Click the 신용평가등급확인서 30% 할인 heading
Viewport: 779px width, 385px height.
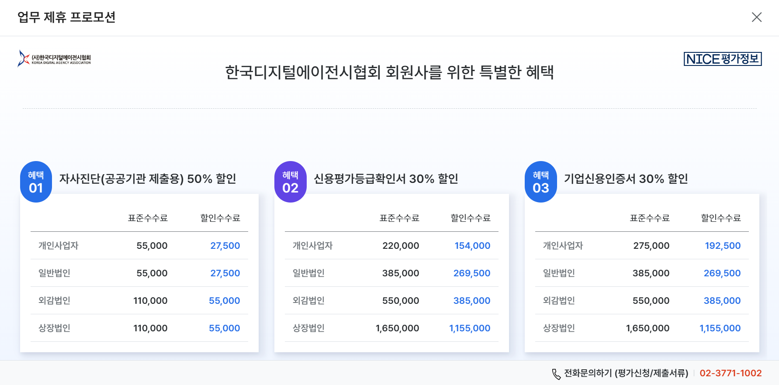pos(386,179)
